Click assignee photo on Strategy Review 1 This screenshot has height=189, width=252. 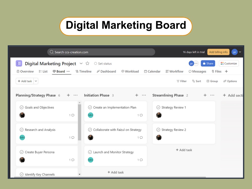tap(159, 115)
